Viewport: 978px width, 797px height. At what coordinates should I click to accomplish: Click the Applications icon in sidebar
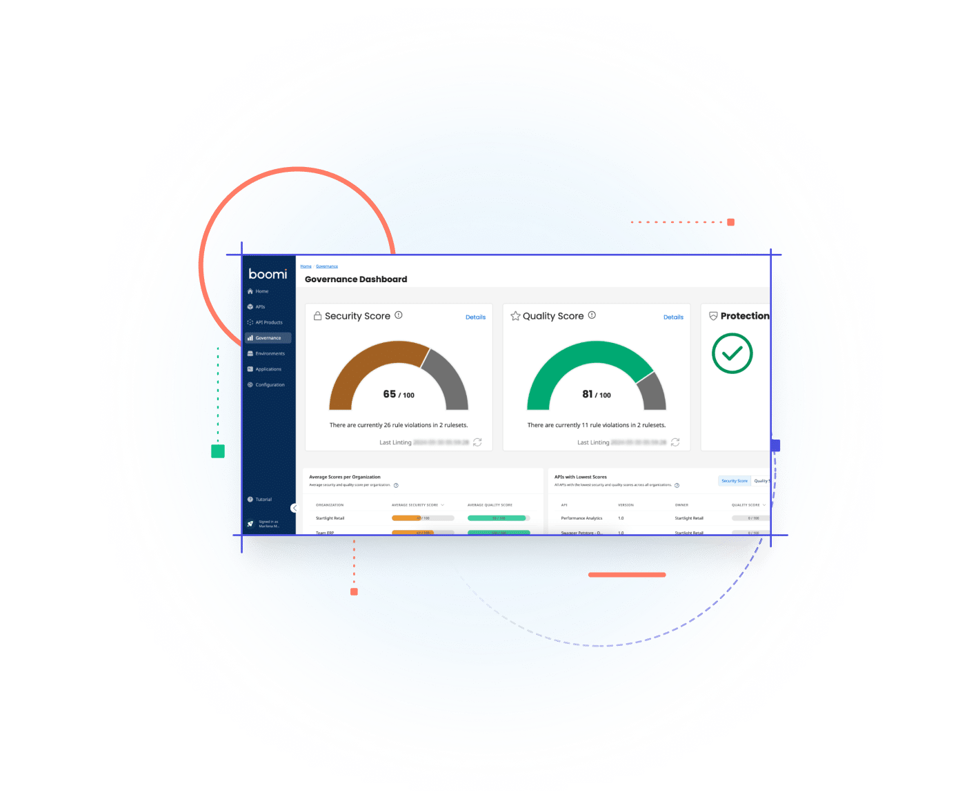(250, 369)
